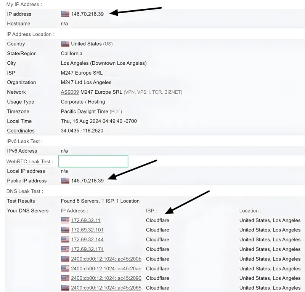Screen dimensions: 305x292
Task: Click the DNS Leak Test heading
Action: (x=24, y=191)
